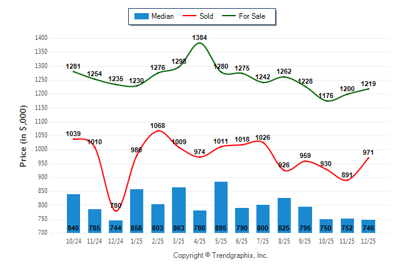The height and width of the screenshot is (271, 404).
Task: Click the 12/24 median bar labeled 744
Action: [x=116, y=226]
